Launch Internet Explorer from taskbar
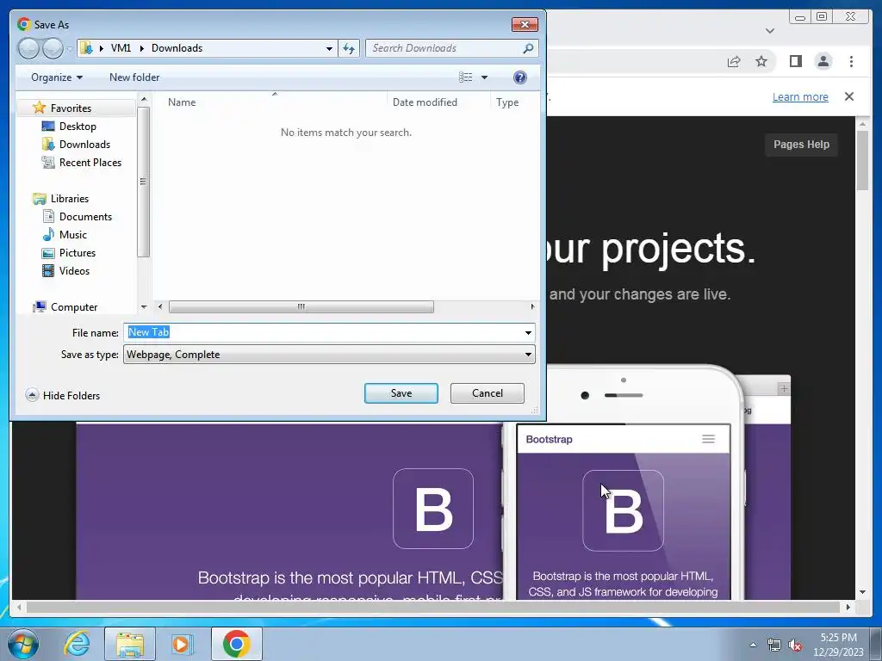The height and width of the screenshot is (661, 882). pyautogui.click(x=77, y=644)
